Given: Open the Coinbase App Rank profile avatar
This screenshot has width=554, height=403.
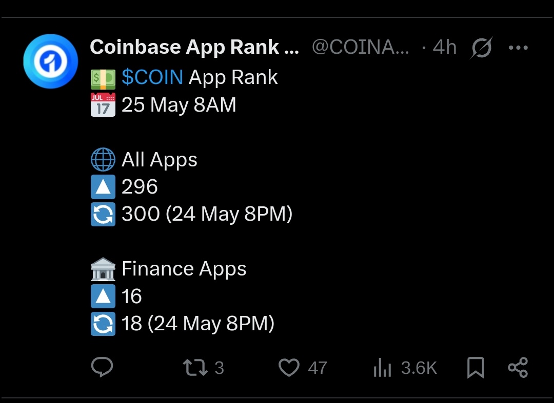Looking at the screenshot, I should 50,61.
